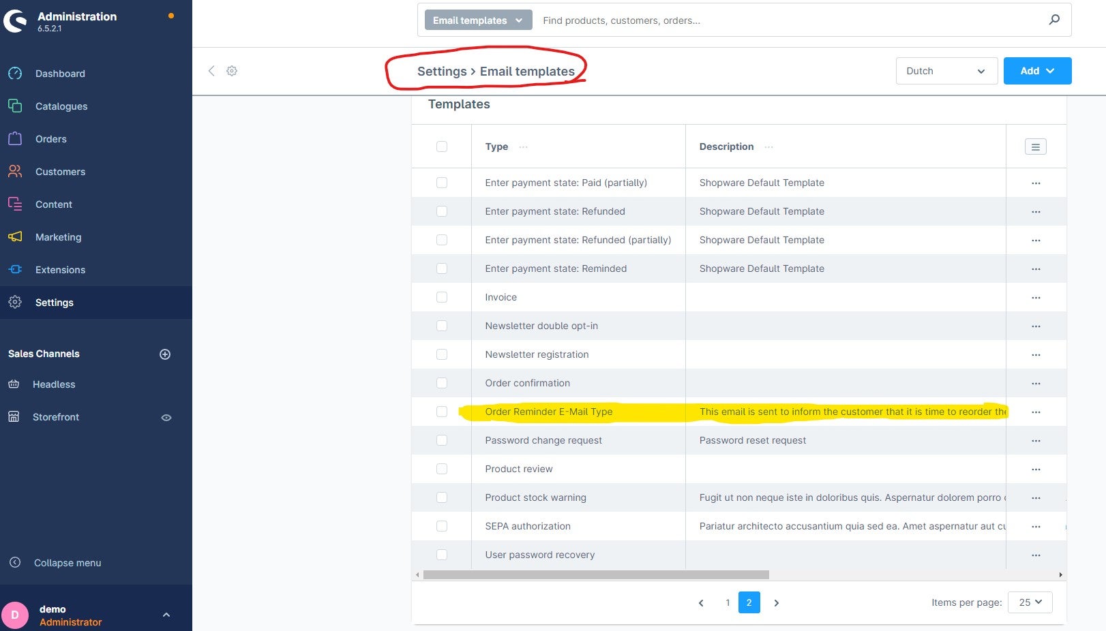Open the Email templates search filter dropdown

tap(478, 20)
